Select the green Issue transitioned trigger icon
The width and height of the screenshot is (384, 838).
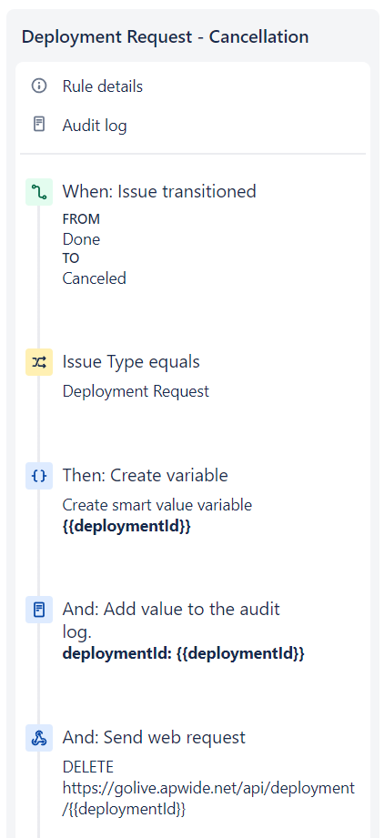tap(39, 192)
